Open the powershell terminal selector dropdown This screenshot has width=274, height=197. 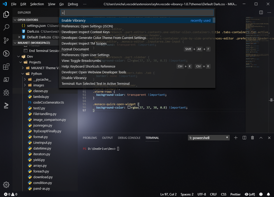[x=209, y=138]
